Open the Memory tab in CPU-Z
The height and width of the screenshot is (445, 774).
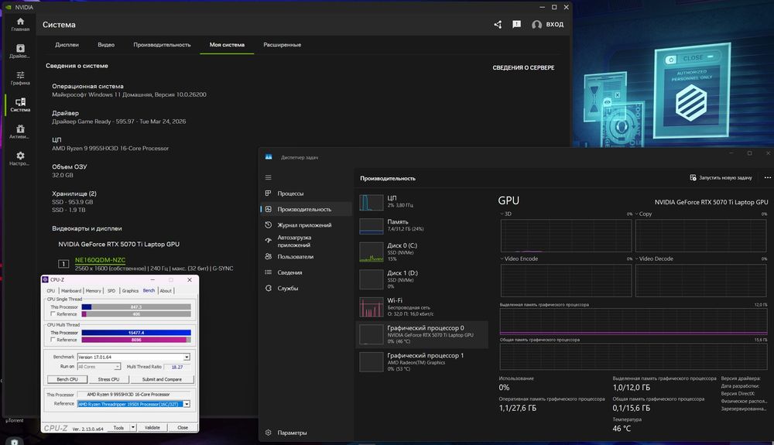(94, 290)
